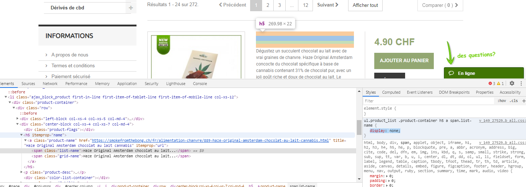Select the div product-flags DOM node
Image resolution: width=526 pixels, height=187 pixels.
pos(59,129)
